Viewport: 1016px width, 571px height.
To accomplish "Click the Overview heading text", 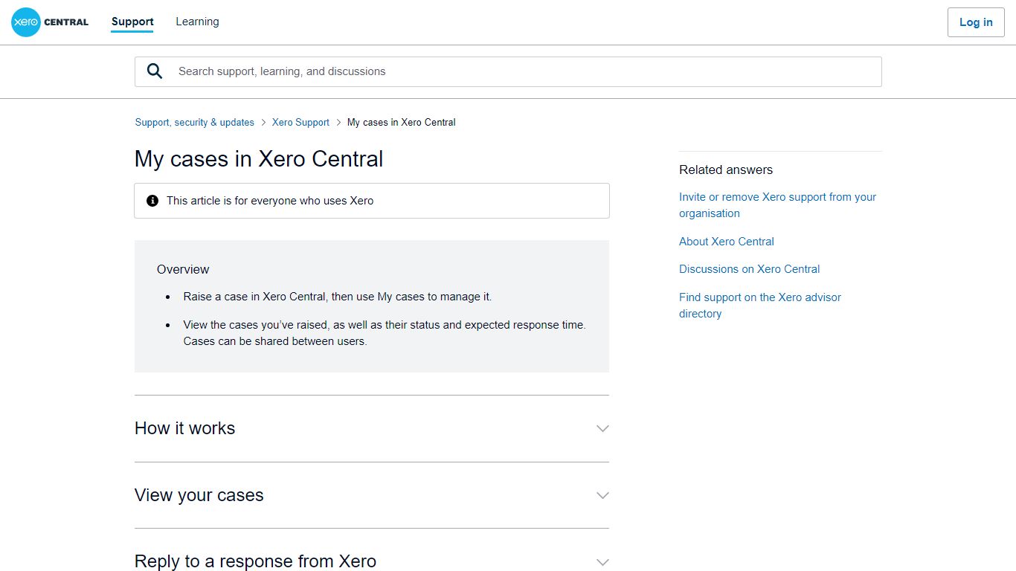I will [183, 269].
